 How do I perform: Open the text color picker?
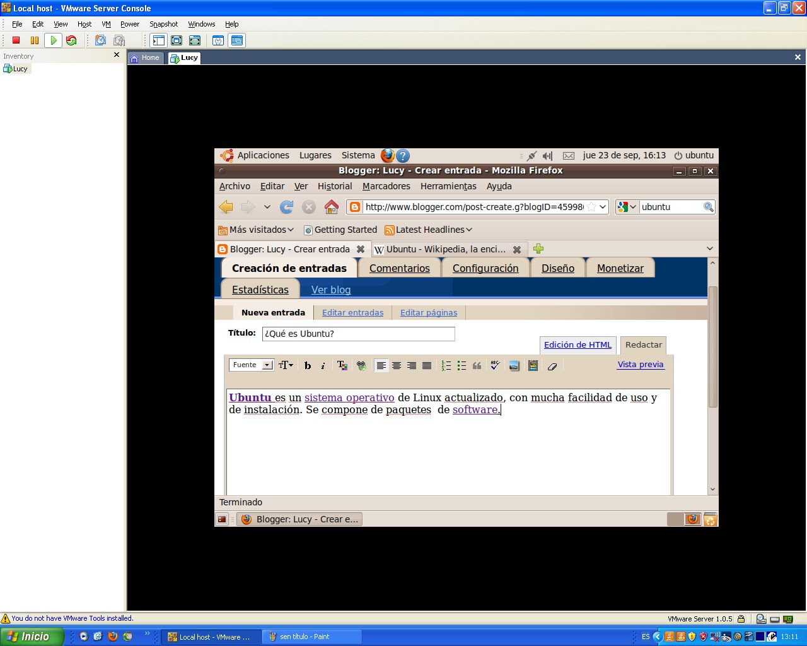(342, 365)
